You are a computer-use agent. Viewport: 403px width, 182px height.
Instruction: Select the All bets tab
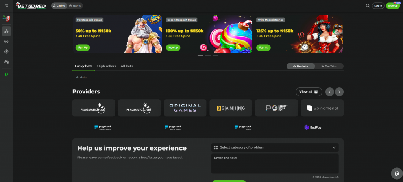click(x=127, y=66)
